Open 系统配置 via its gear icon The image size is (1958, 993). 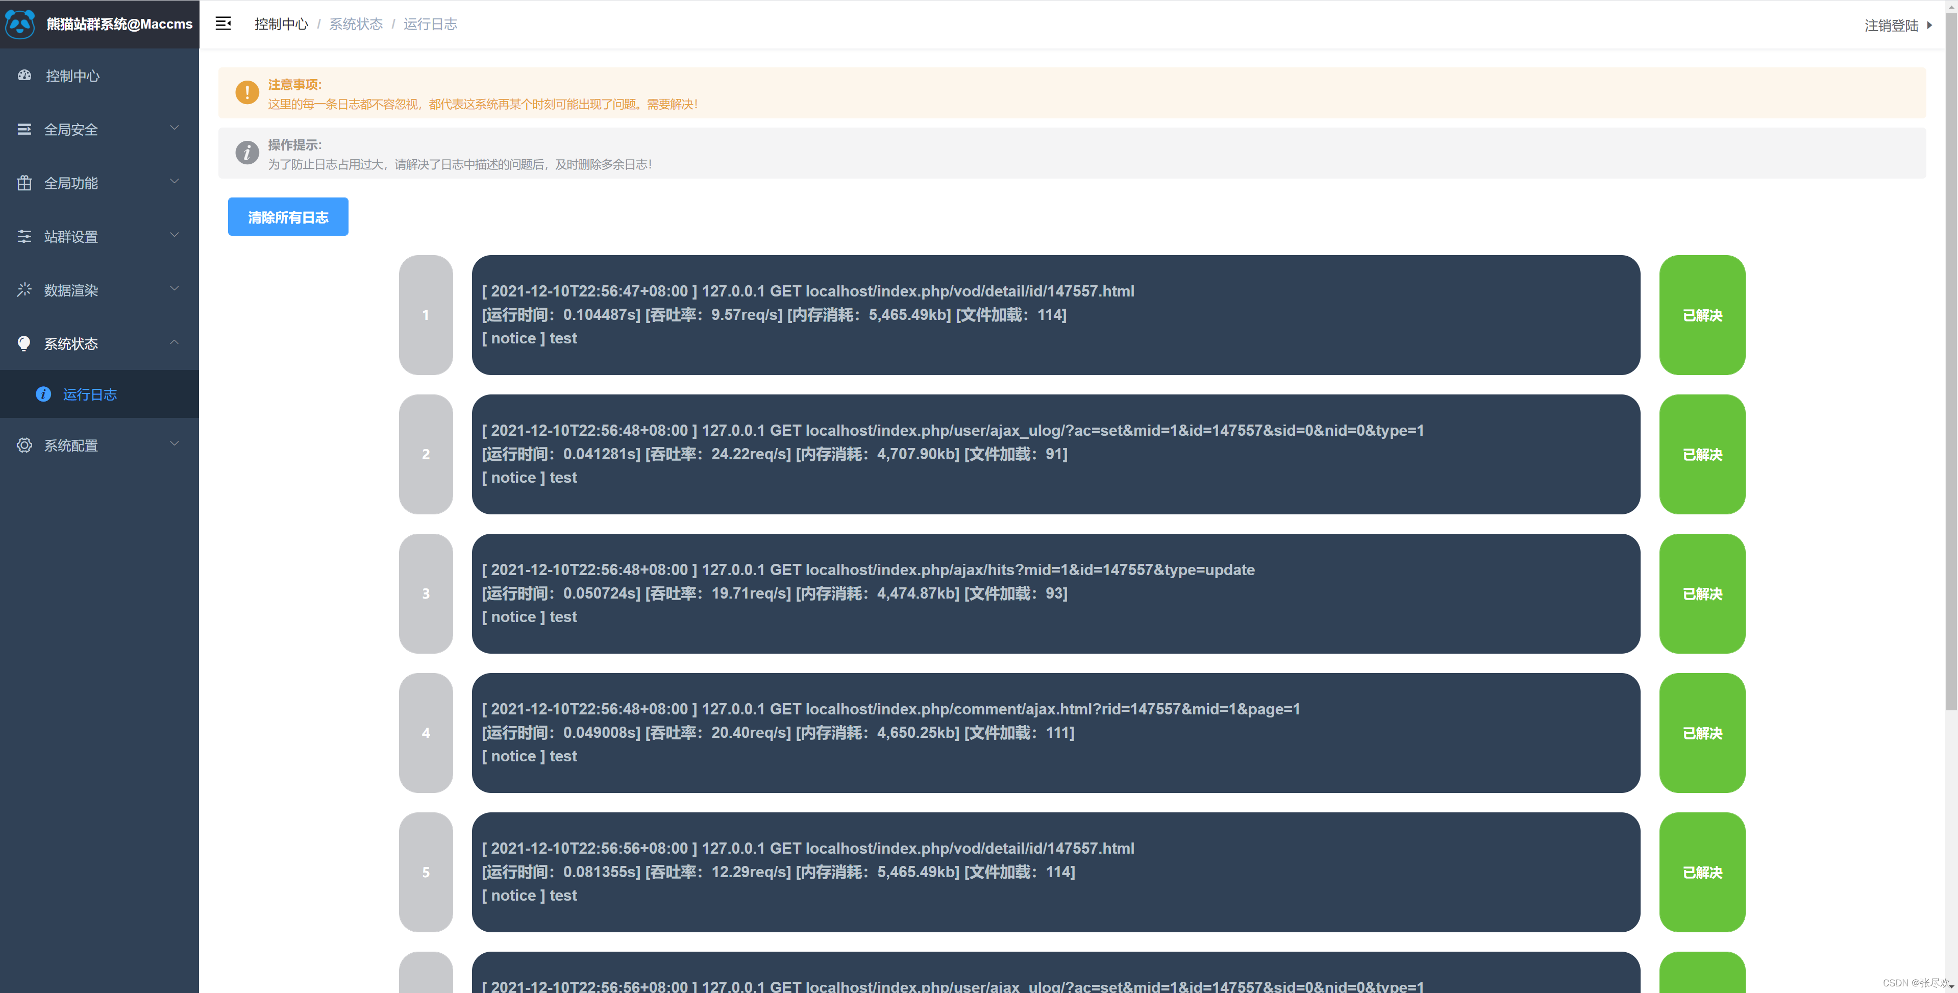tap(23, 445)
